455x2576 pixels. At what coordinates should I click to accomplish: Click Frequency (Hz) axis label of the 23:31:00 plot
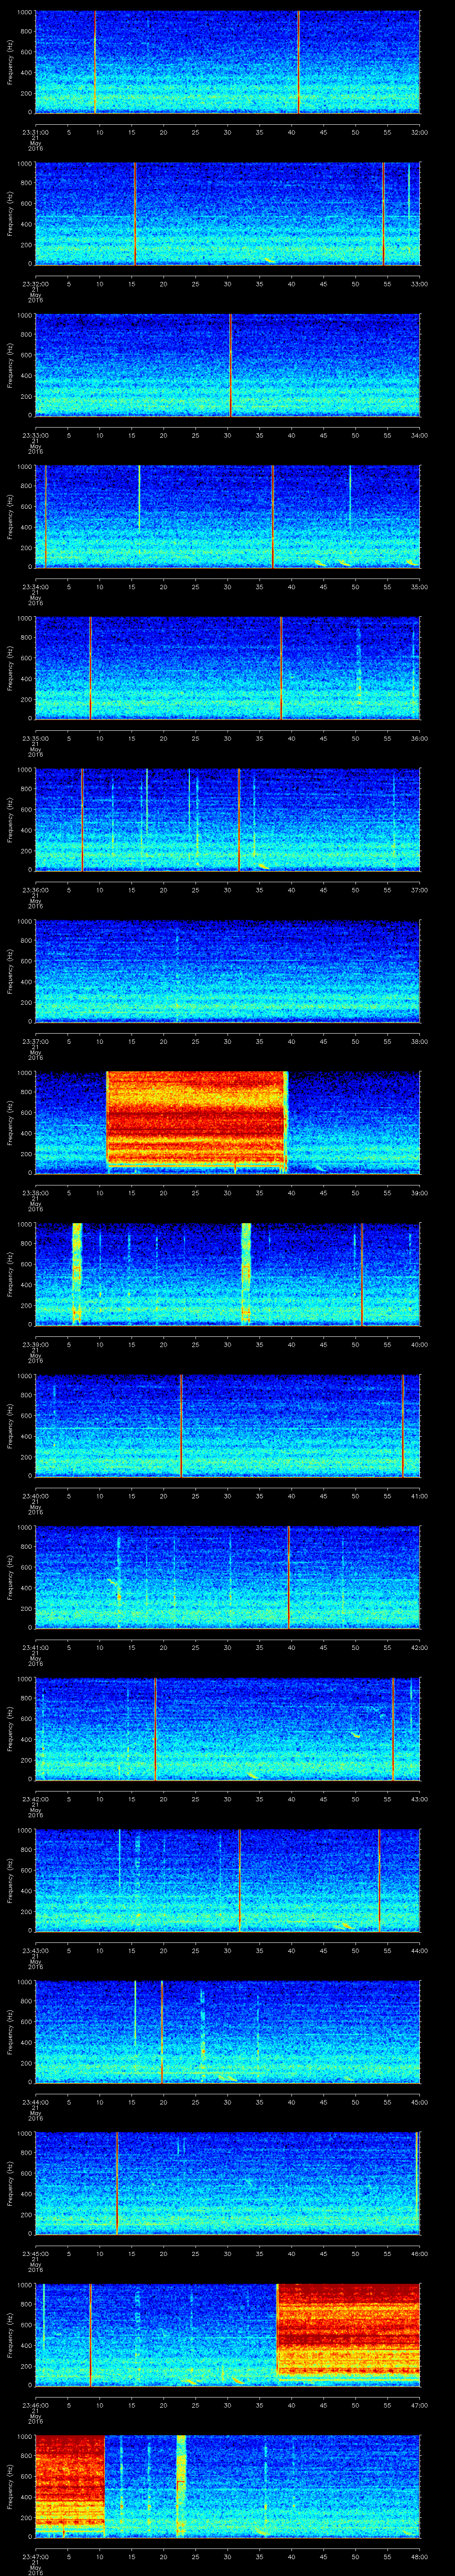(10, 62)
